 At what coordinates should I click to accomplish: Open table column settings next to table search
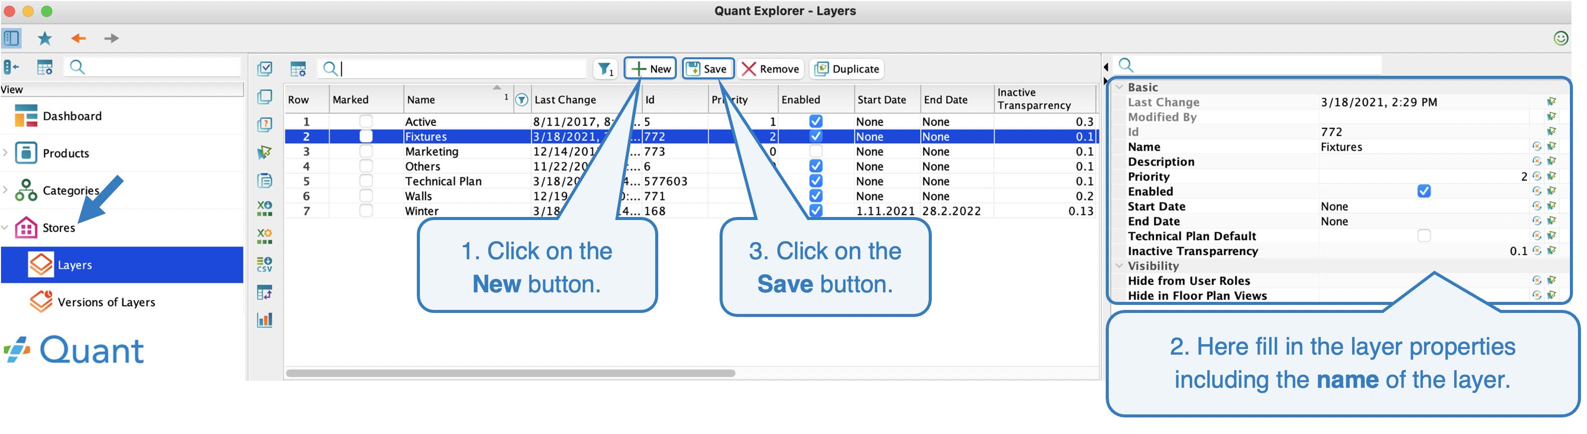(x=298, y=69)
